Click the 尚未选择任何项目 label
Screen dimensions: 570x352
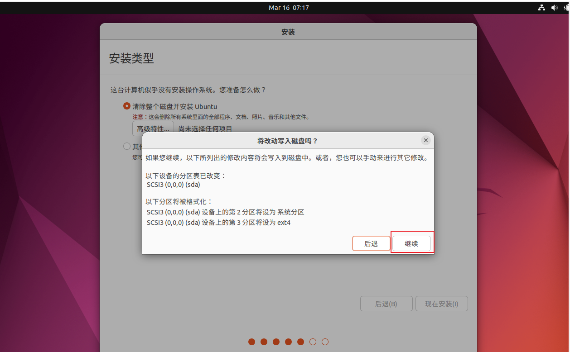205,129
